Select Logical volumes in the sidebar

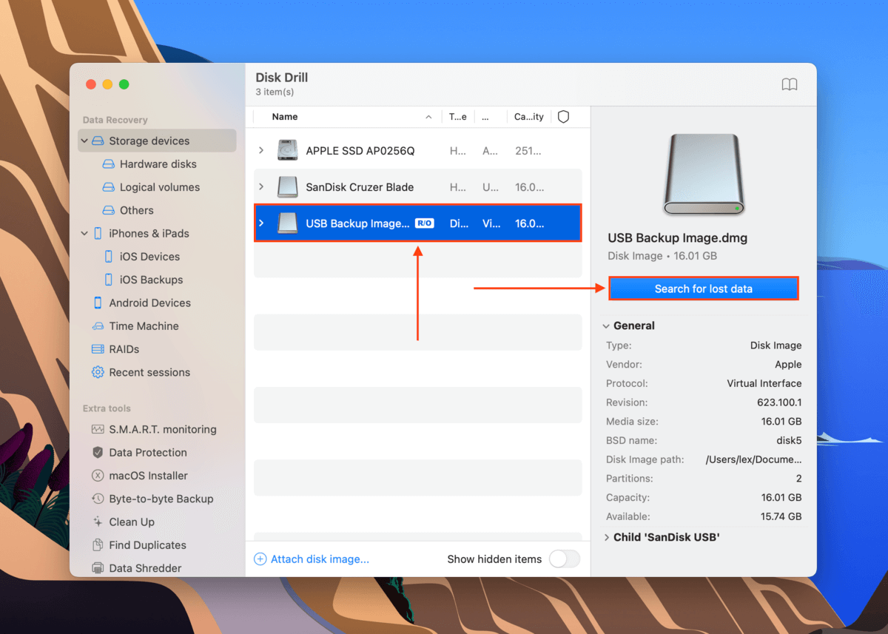(160, 187)
